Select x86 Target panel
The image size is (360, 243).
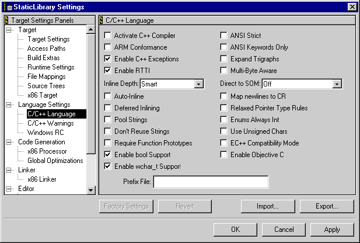point(42,95)
